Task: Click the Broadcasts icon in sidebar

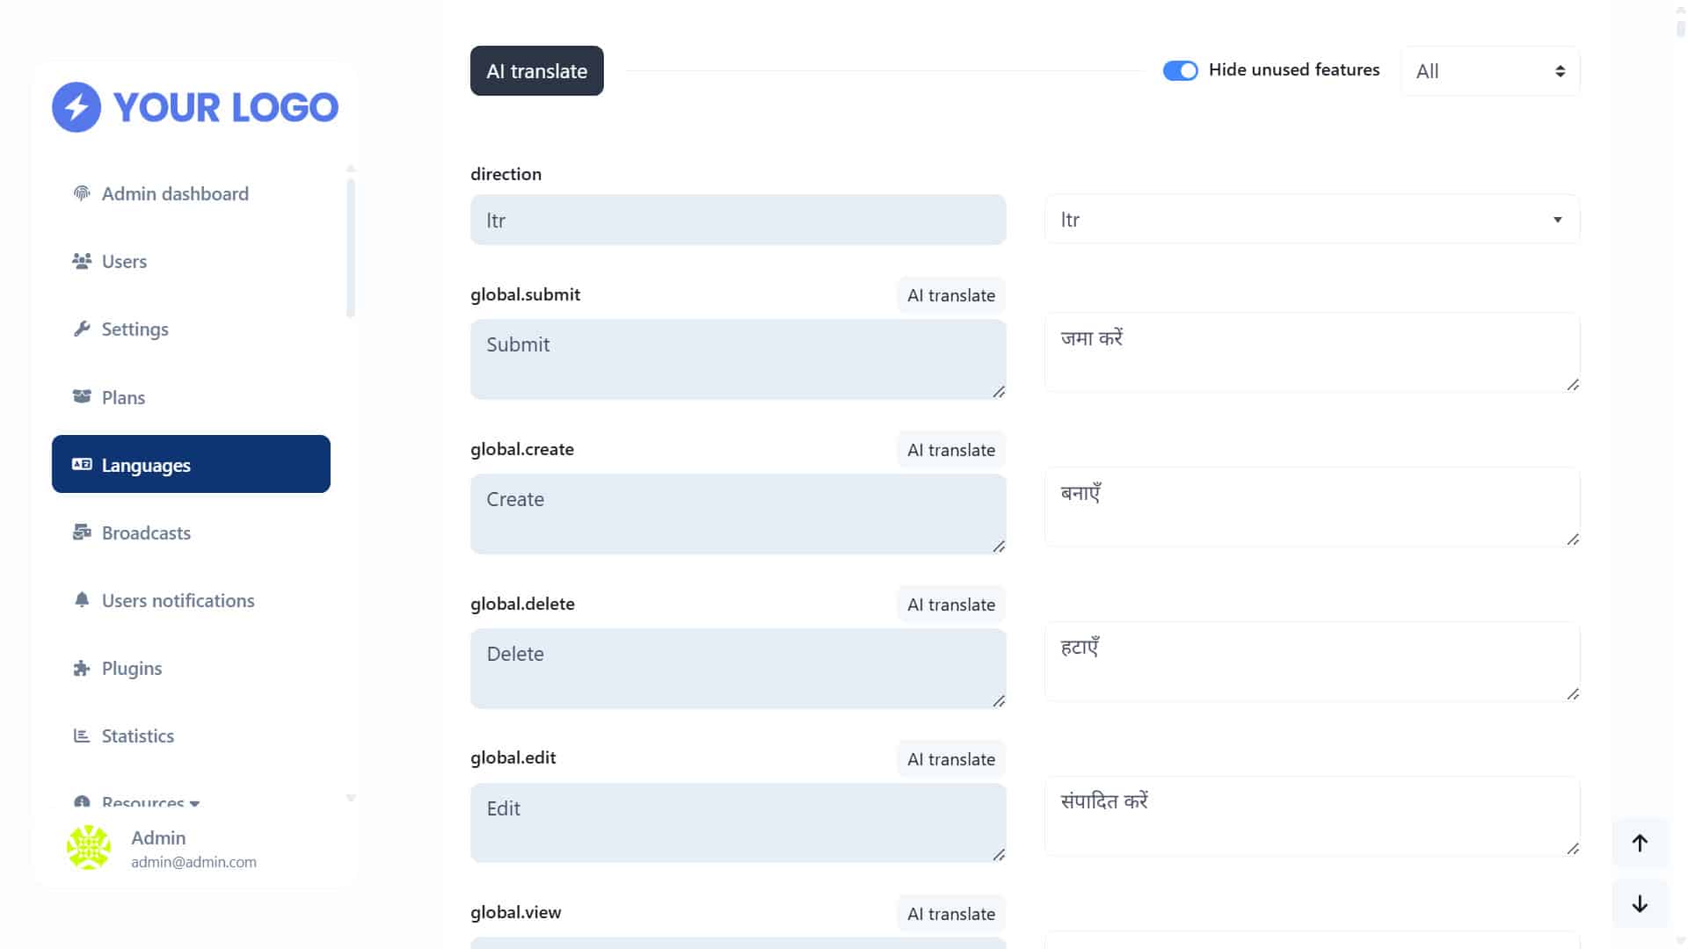Action: (82, 532)
